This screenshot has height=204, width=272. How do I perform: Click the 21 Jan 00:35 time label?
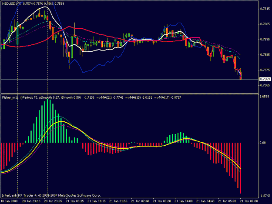(x=75, y=201)
